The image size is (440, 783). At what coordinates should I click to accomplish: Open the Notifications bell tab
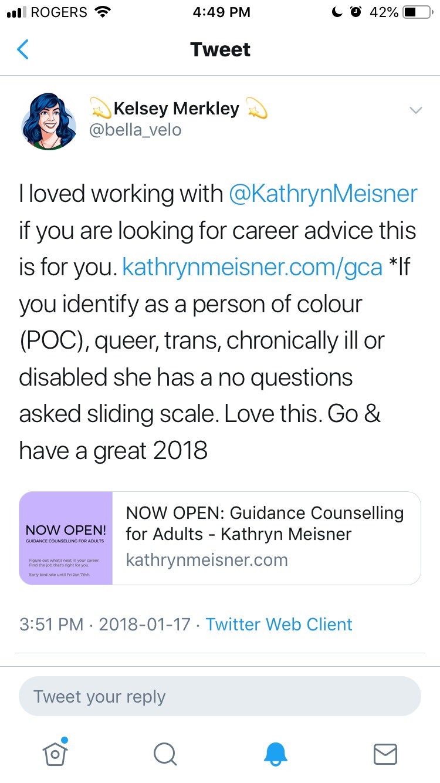click(275, 754)
